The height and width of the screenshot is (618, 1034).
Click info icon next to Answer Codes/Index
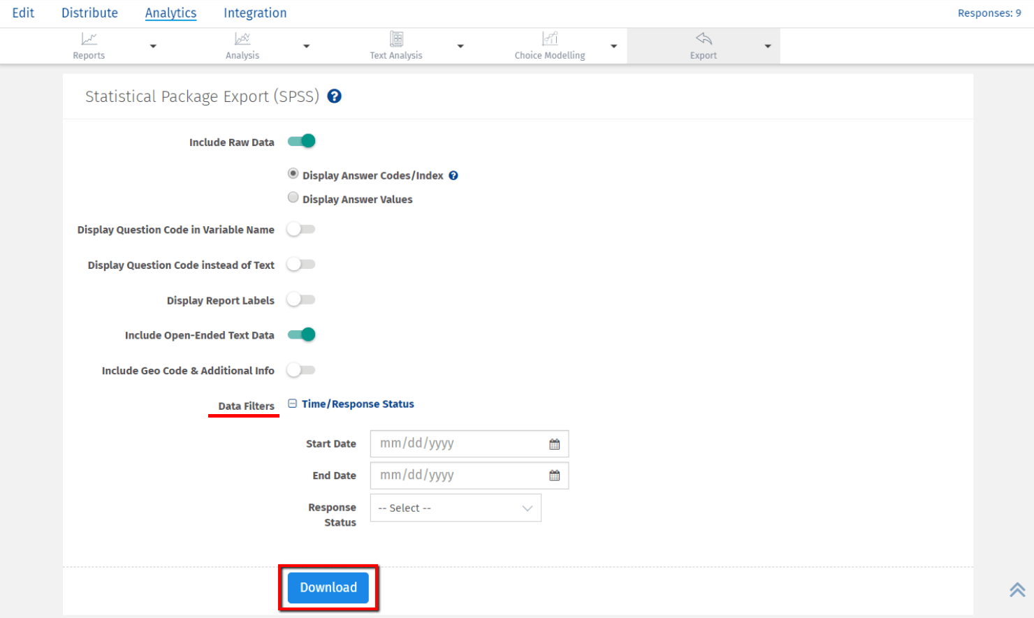pos(453,176)
